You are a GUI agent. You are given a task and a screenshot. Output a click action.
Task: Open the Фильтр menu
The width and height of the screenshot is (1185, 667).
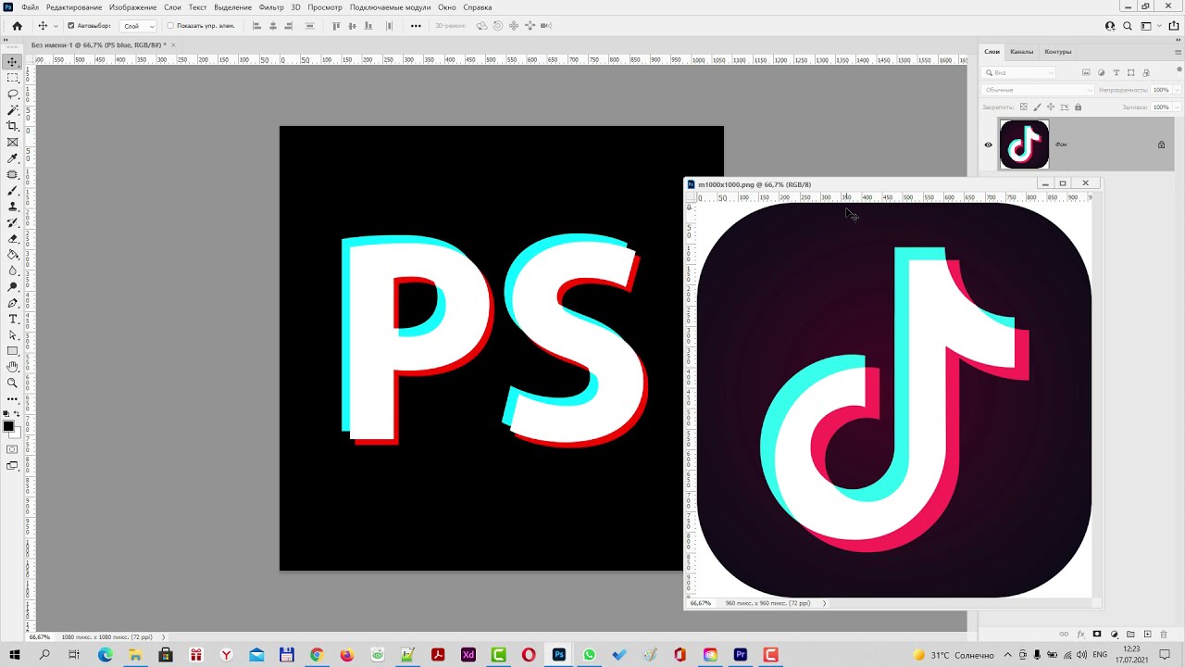(x=271, y=7)
